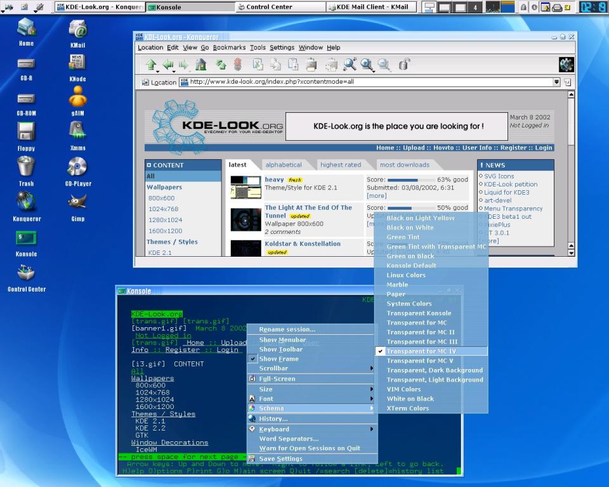
Task: Click the Light At The End score bar
Action: (411, 208)
